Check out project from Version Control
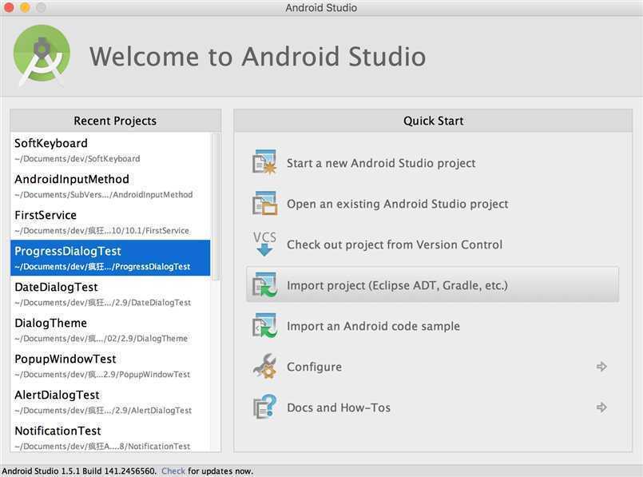 tap(395, 244)
